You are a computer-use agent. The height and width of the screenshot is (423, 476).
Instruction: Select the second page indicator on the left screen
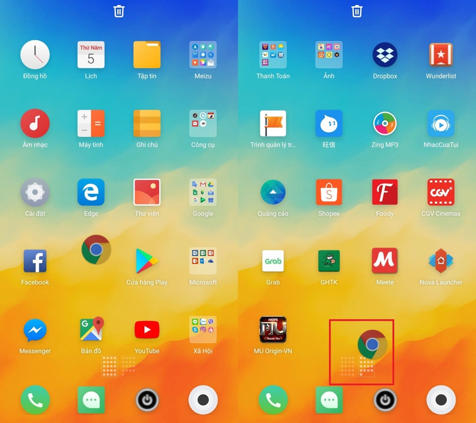point(128,366)
